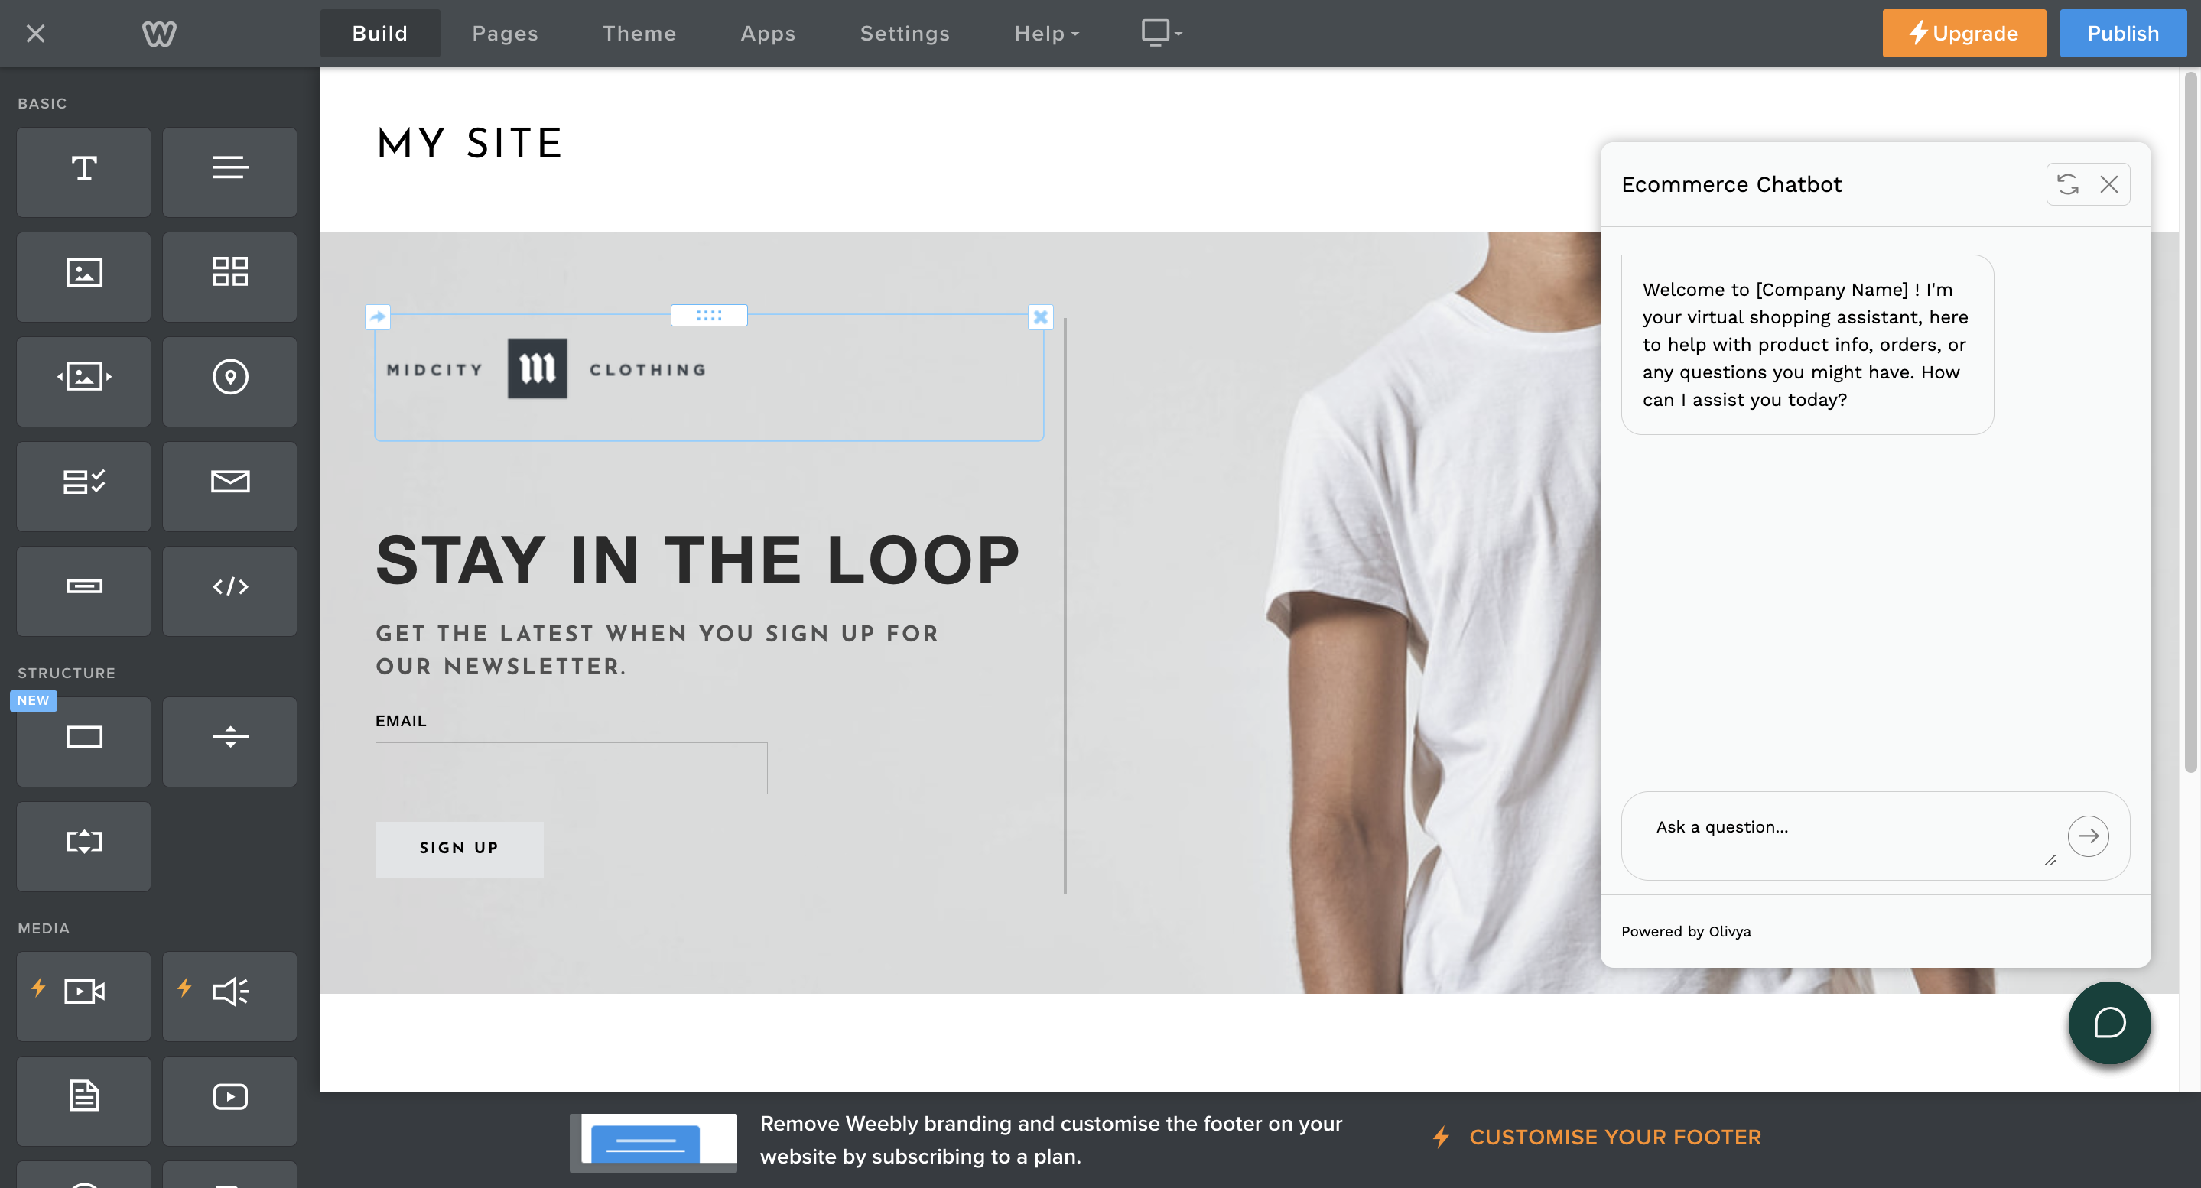Open the Pages tab
Screen dimensions: 2201x1188
point(505,34)
